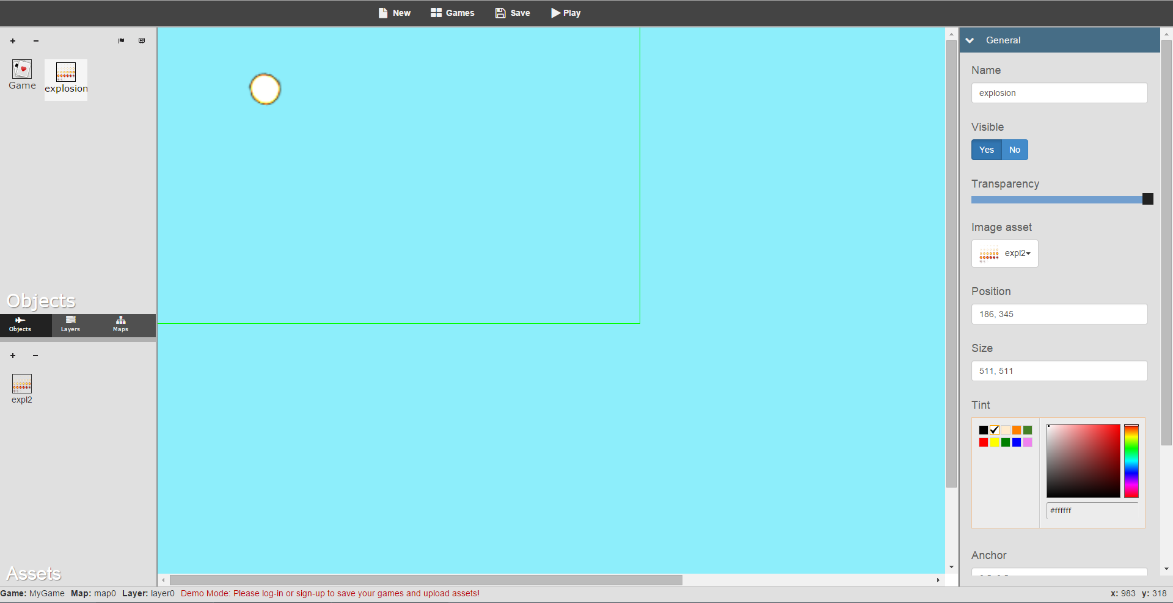Switch to the Layers tab

click(x=70, y=324)
